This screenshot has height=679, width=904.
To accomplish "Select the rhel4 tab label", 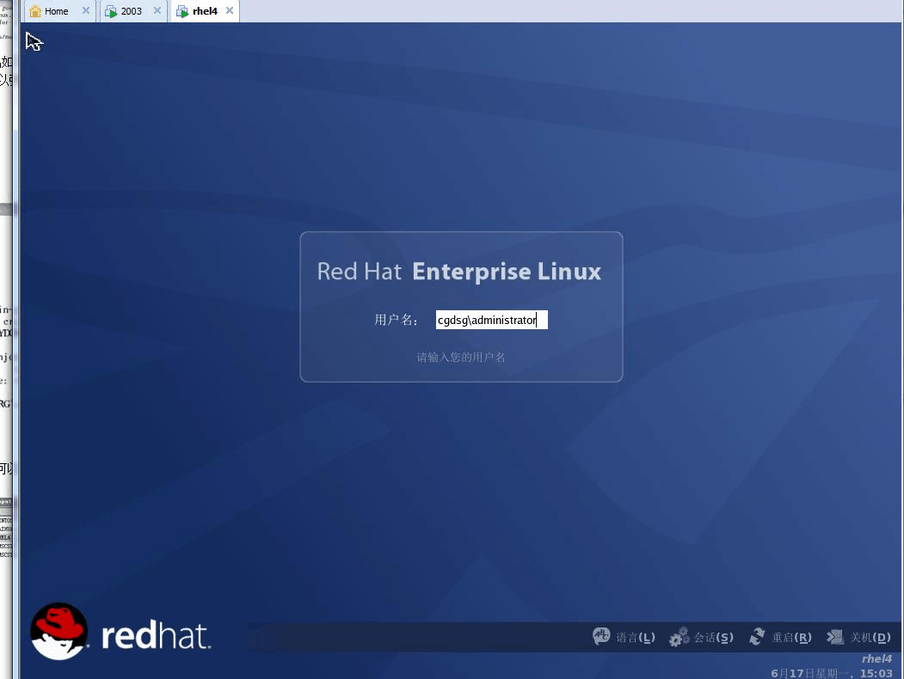I will pos(205,11).
